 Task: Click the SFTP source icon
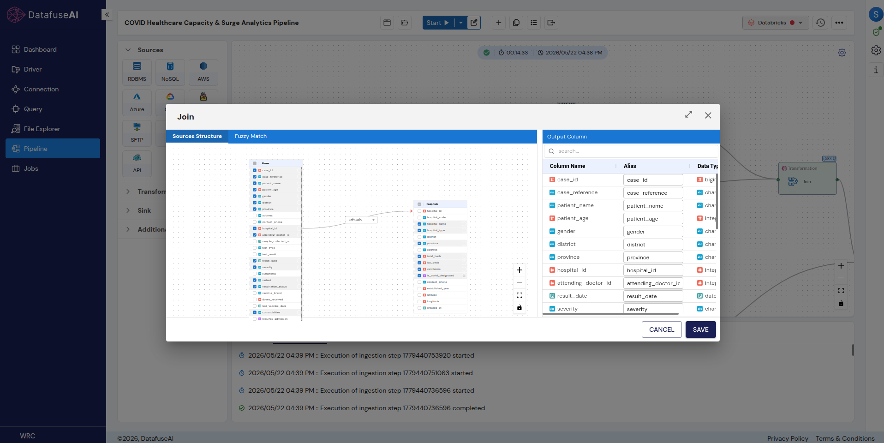[137, 133]
